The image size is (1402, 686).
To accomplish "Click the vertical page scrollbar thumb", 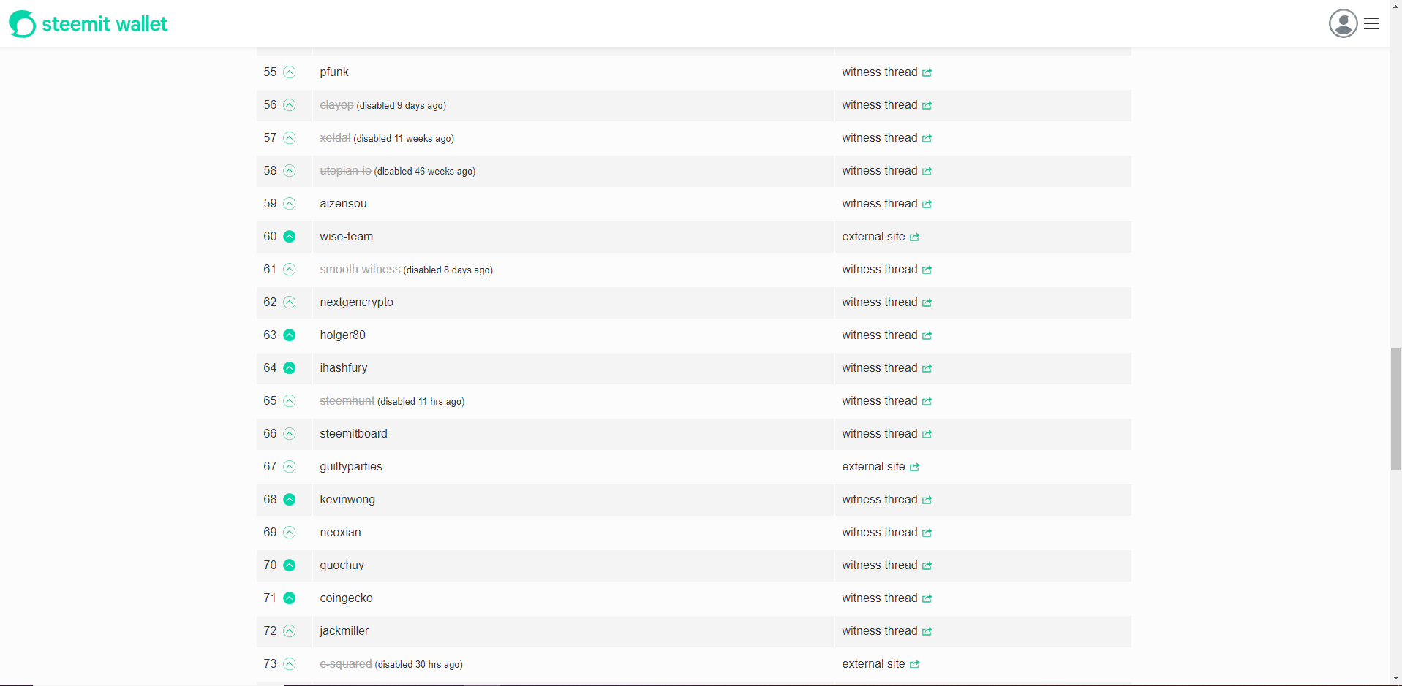I will (x=1395, y=409).
